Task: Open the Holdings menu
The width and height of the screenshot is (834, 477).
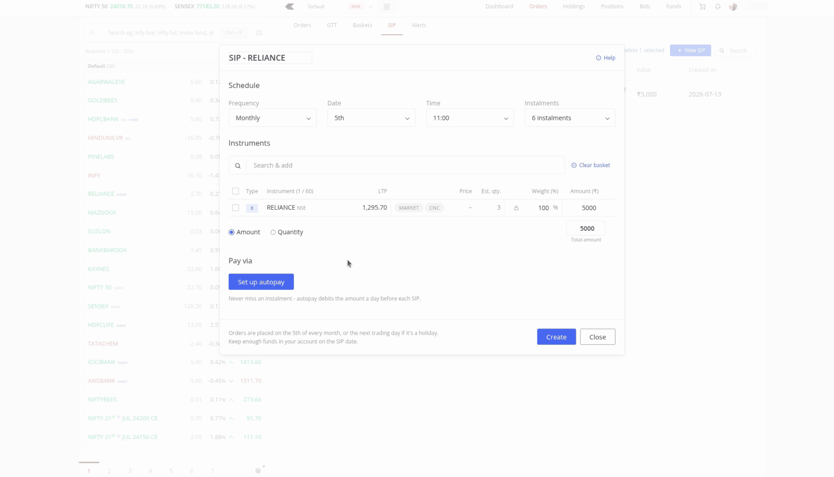Action: (x=574, y=7)
